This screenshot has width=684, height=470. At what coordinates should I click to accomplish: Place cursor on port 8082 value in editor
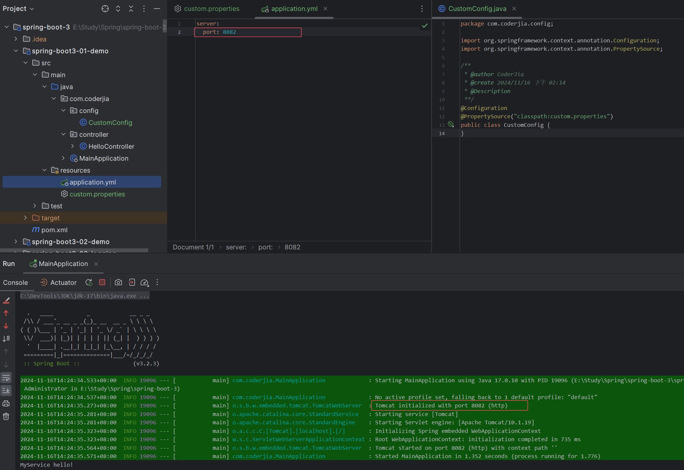pos(229,32)
